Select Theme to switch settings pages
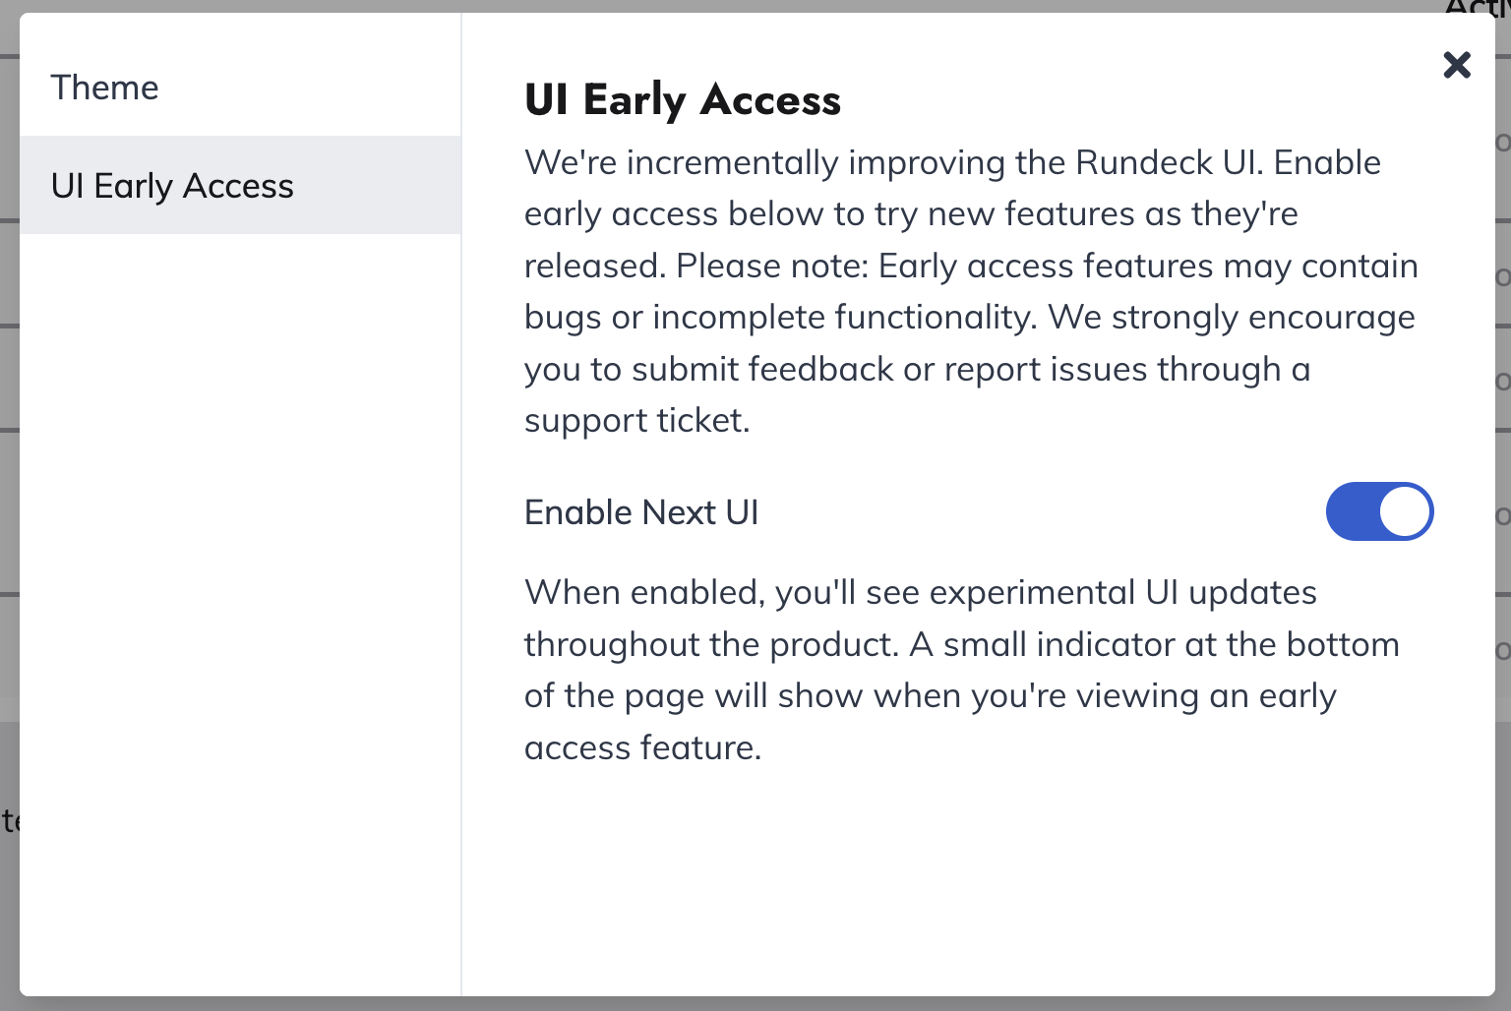The height and width of the screenshot is (1011, 1511). pos(105,88)
